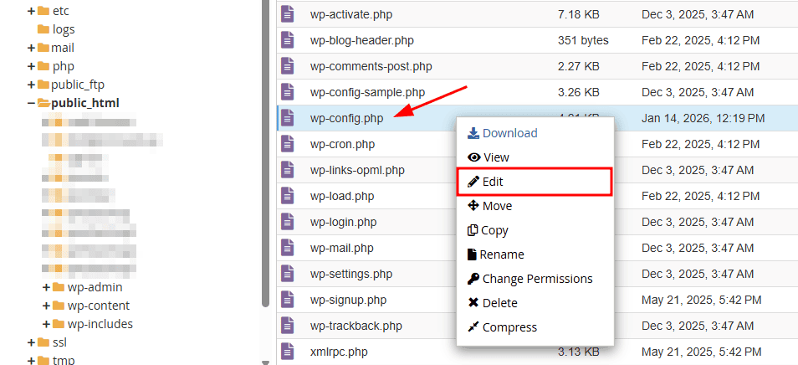Open the wp-admin folder label in tree
This screenshot has width=798, height=365.
(95, 287)
